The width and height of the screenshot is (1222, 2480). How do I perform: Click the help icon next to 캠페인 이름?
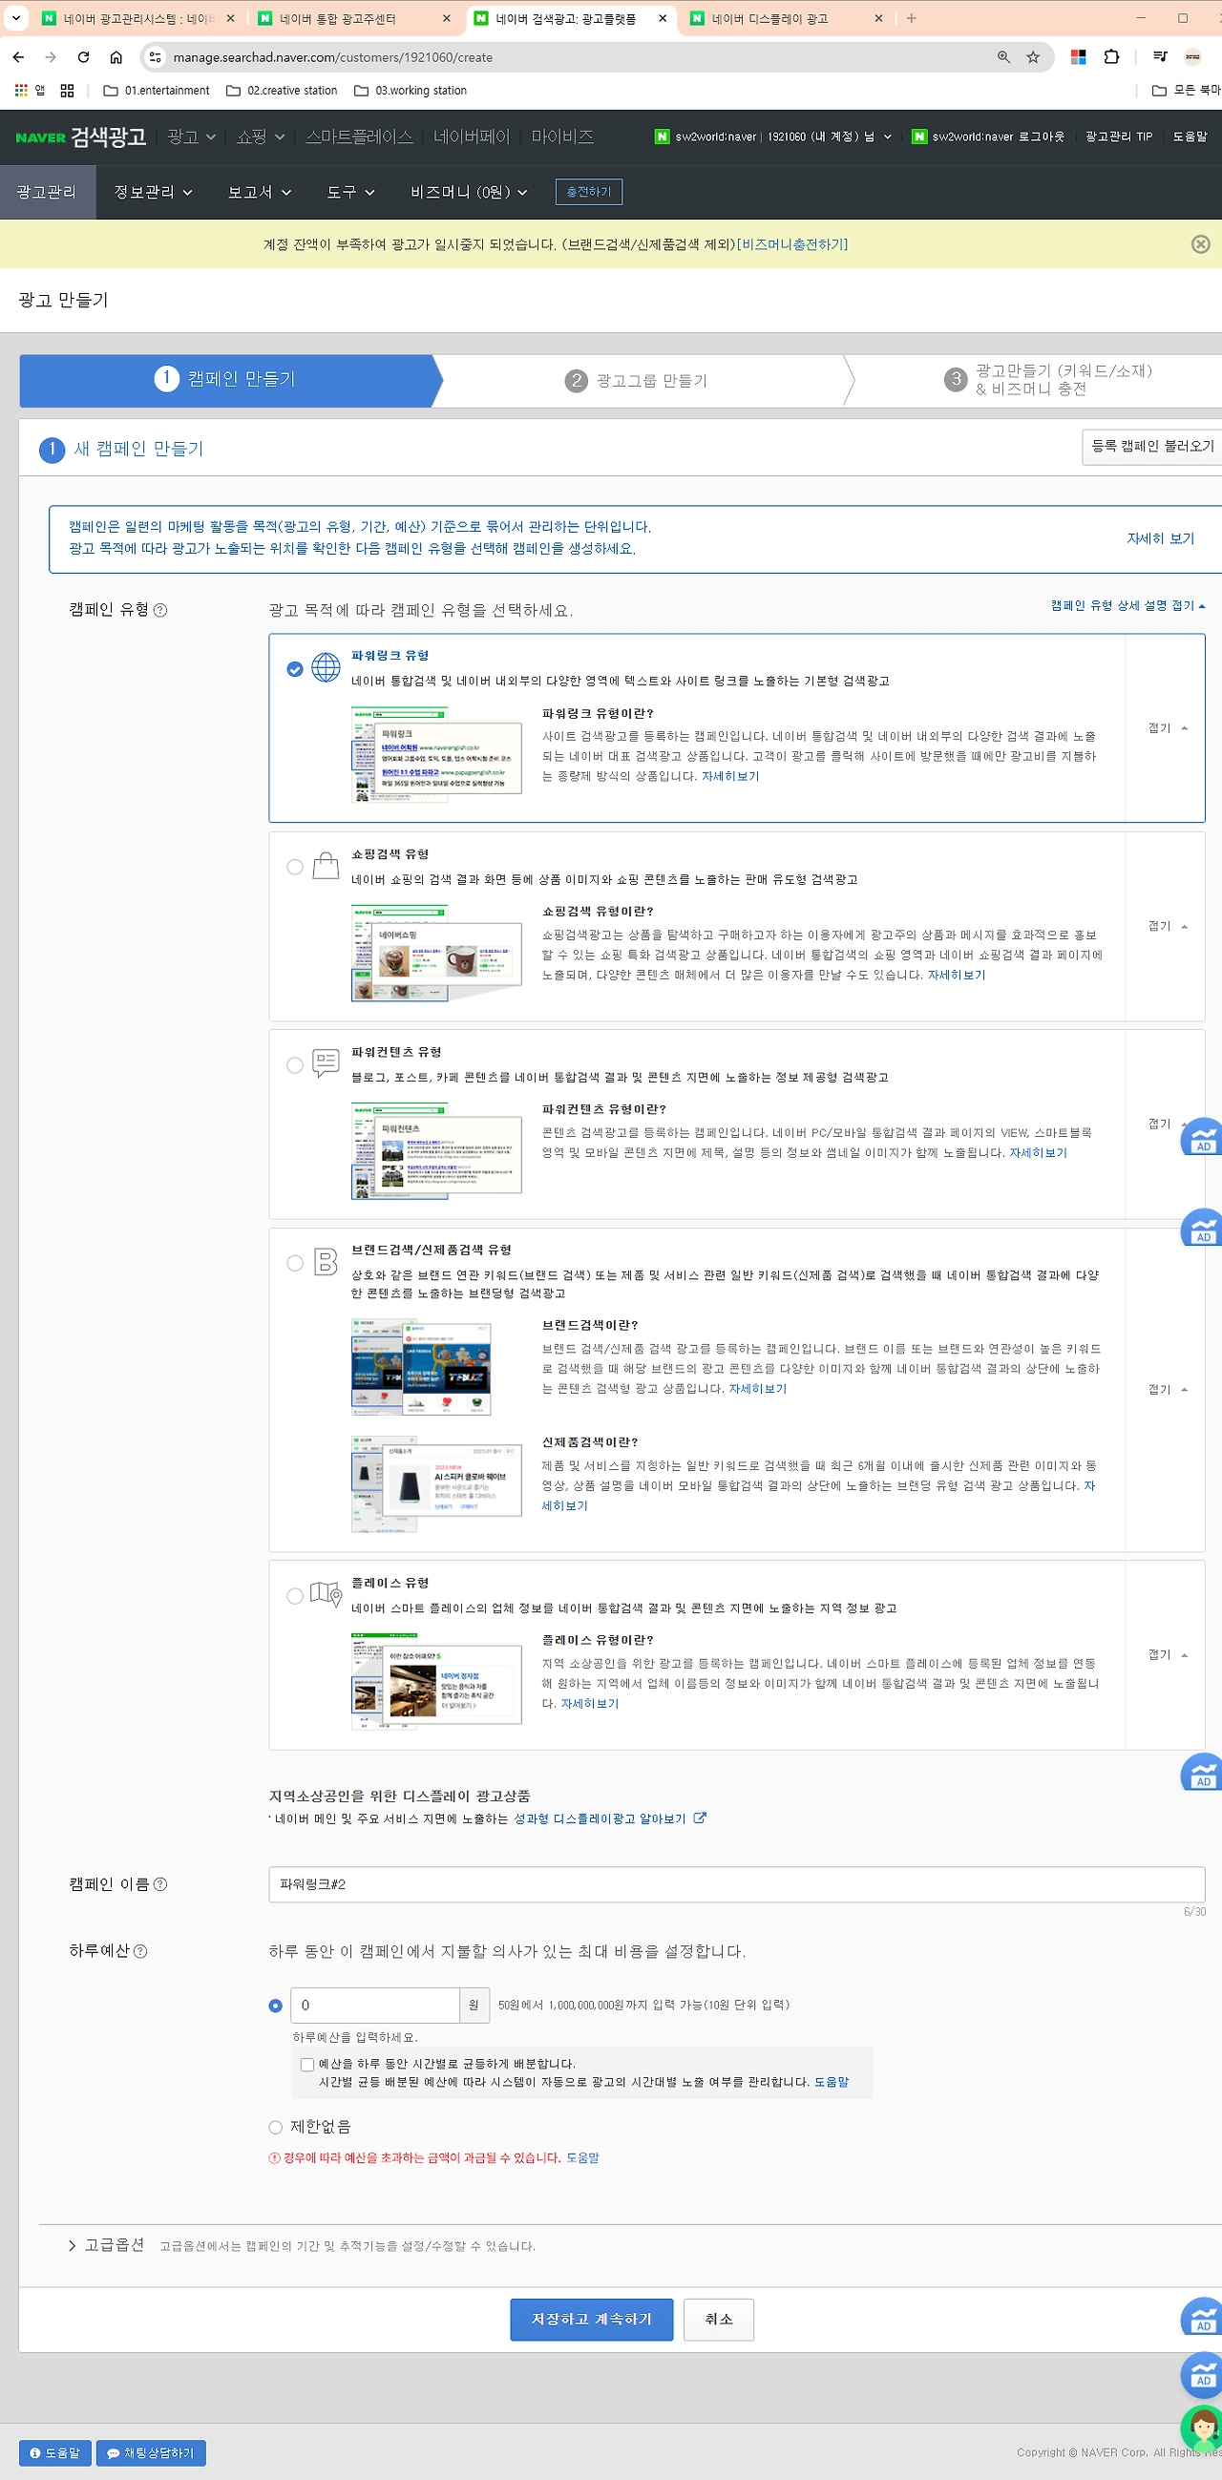pos(160,1885)
